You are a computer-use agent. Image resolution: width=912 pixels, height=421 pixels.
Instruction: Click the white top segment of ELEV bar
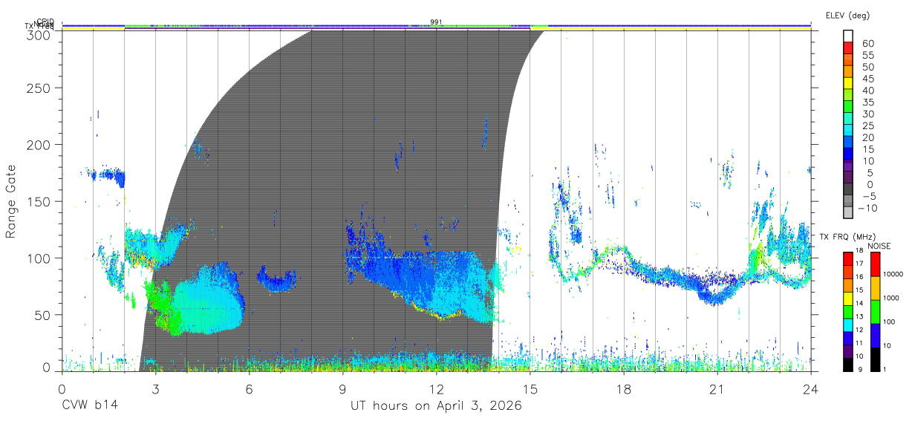[x=848, y=36]
